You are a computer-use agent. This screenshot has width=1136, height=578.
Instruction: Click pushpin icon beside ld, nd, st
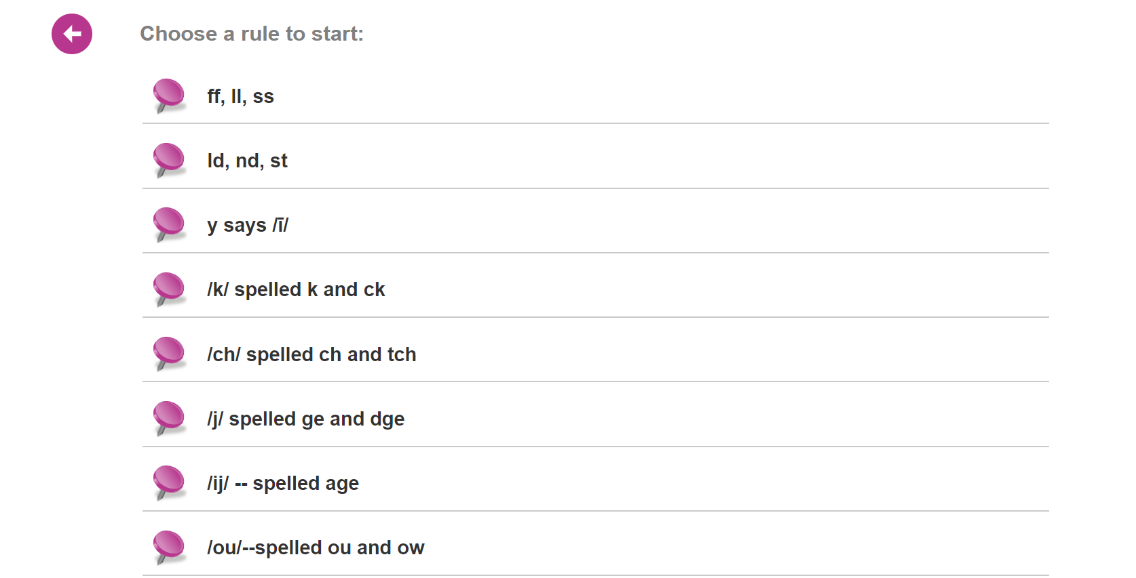(x=169, y=159)
